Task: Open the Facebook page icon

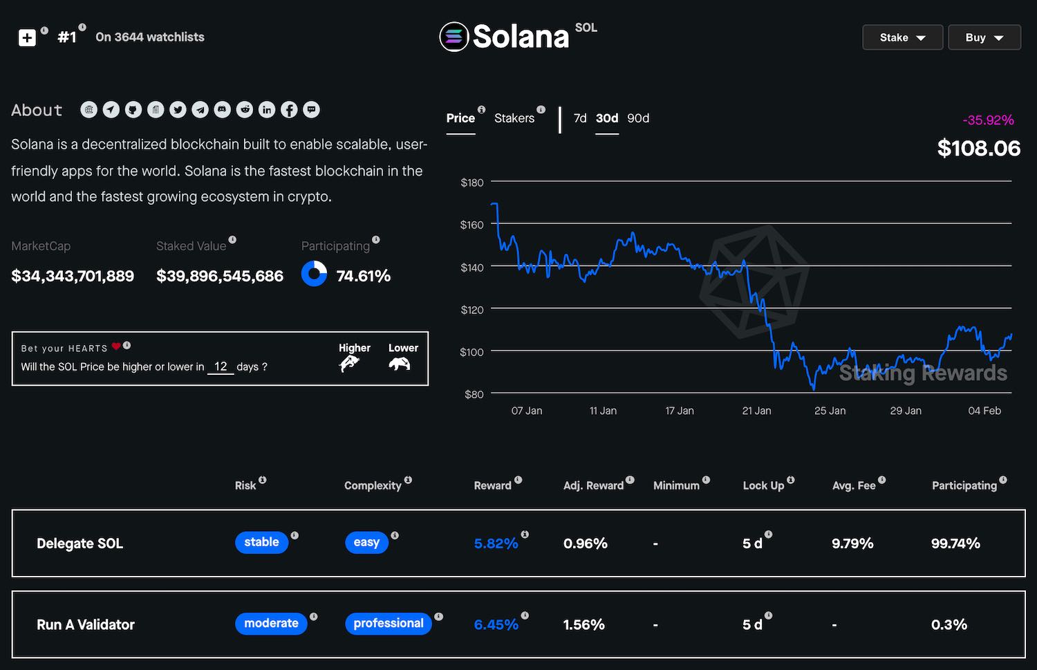Action: click(289, 109)
